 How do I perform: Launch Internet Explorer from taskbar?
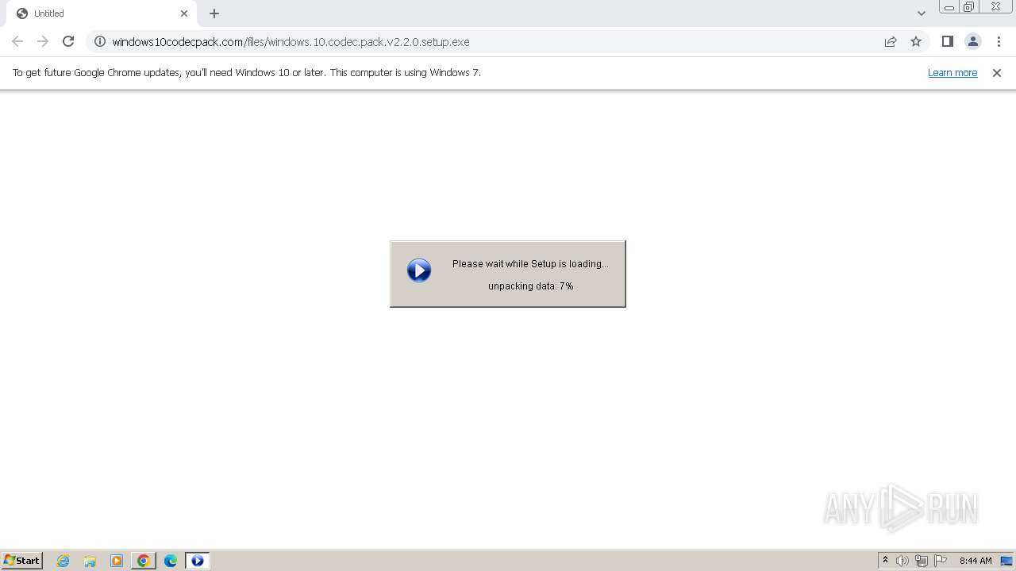tap(63, 561)
